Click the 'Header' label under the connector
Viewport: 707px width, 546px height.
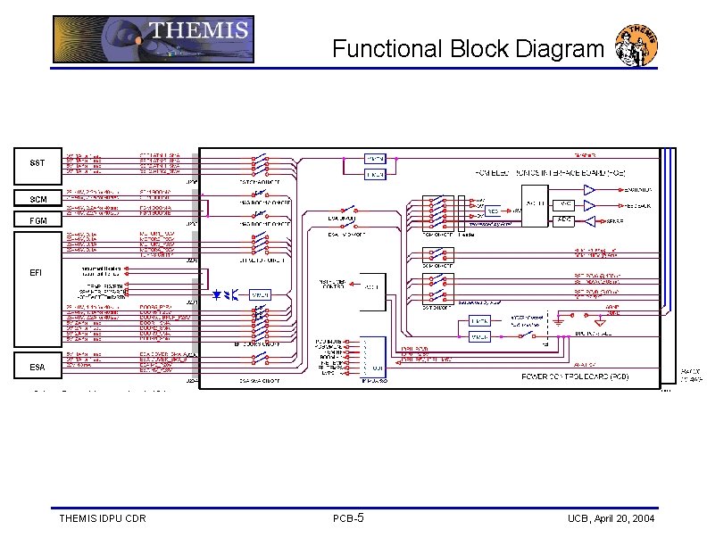[466, 235]
